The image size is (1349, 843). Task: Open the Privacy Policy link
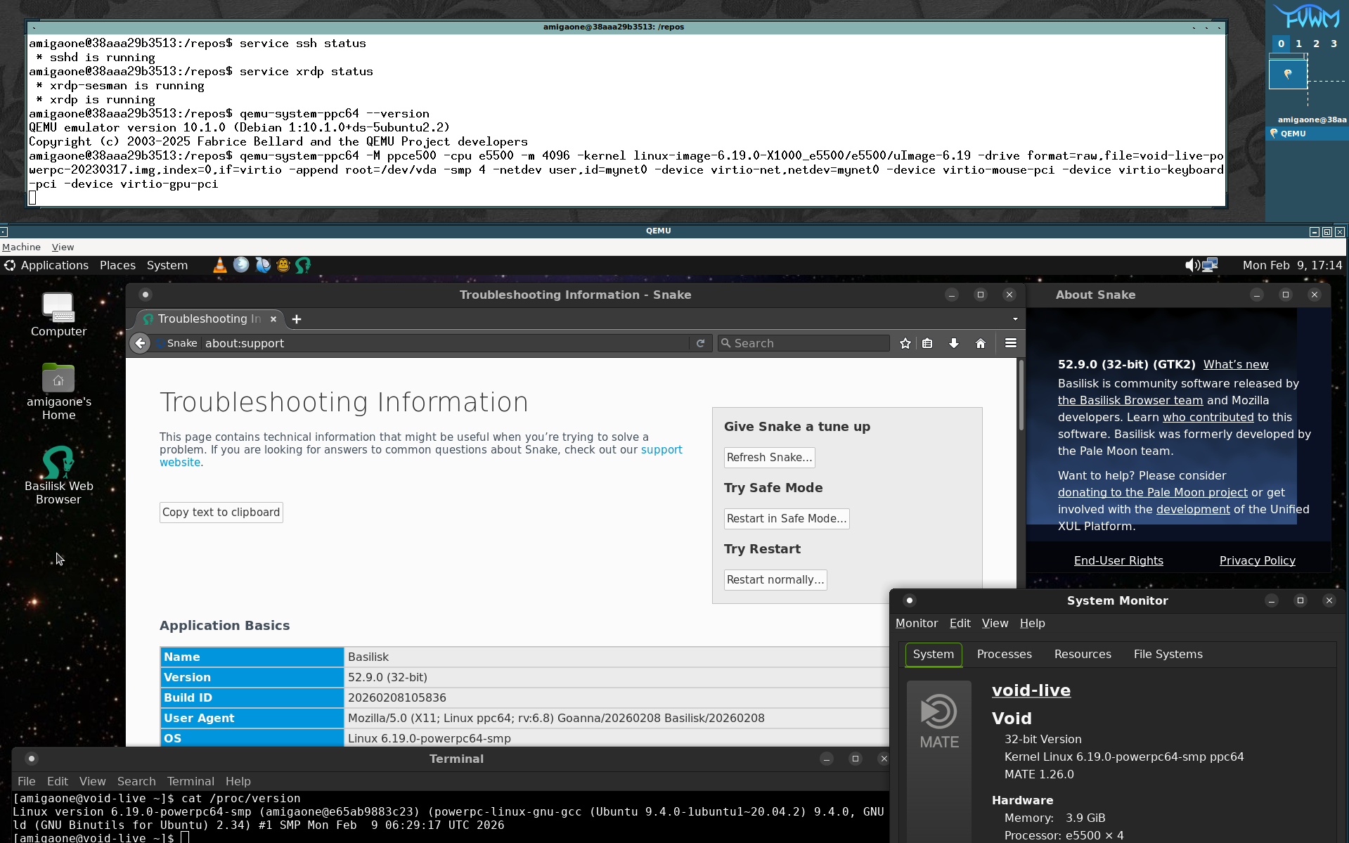(1257, 560)
